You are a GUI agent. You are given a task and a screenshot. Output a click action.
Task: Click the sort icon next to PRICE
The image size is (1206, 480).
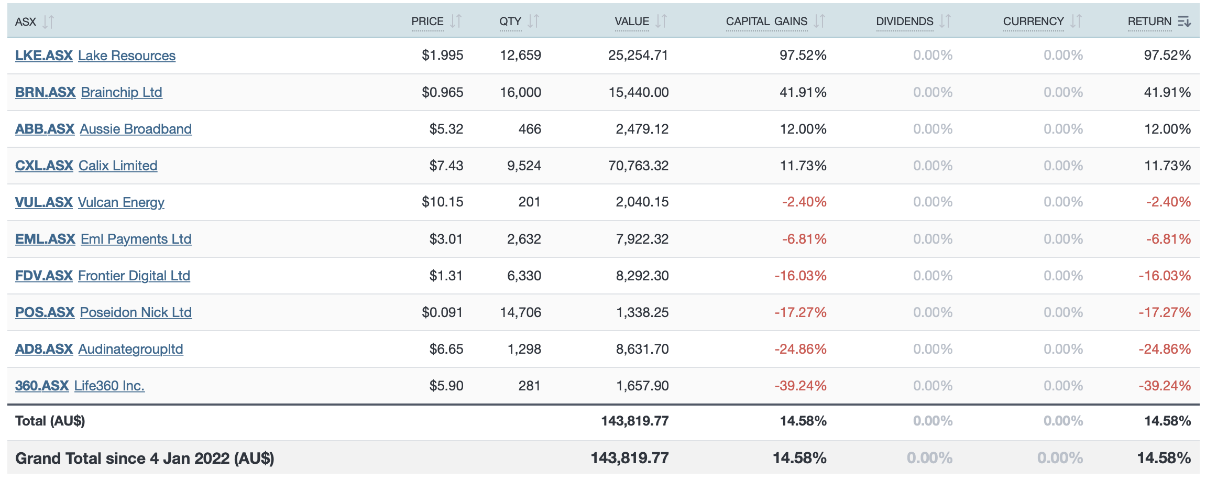pos(456,21)
